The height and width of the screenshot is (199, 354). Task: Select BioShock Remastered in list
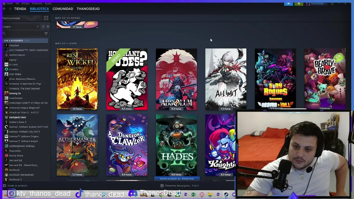click(x=21, y=175)
